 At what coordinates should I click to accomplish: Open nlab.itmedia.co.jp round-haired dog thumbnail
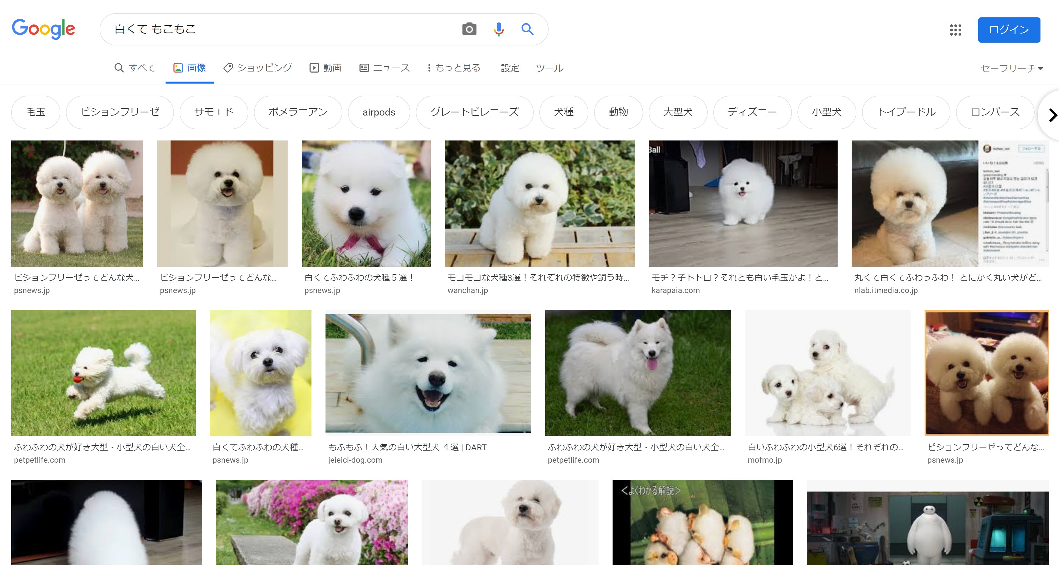pos(950,203)
